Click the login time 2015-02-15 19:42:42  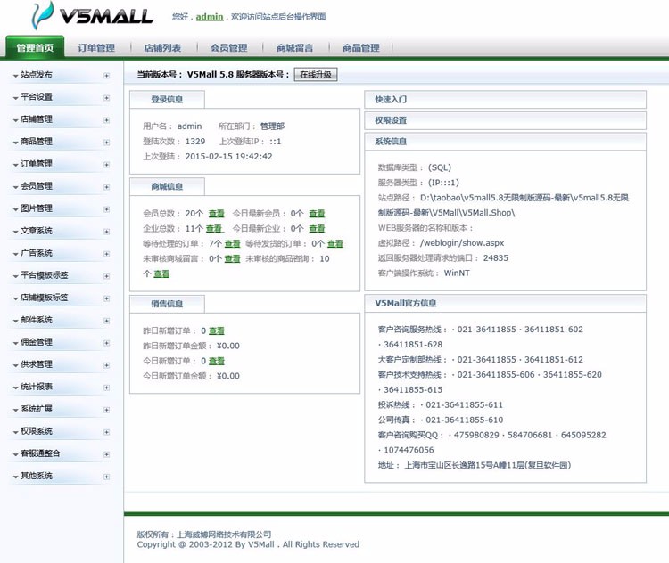tap(228, 157)
